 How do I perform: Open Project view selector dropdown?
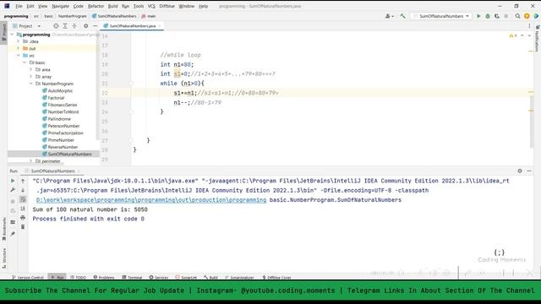point(26,26)
